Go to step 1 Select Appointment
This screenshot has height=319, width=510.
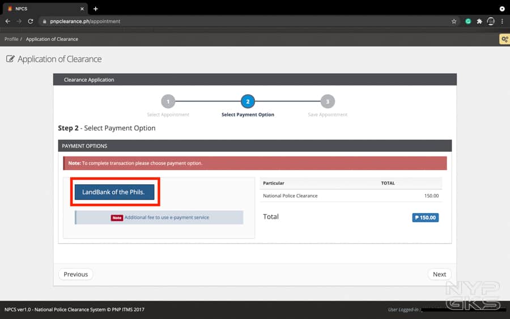(x=168, y=102)
